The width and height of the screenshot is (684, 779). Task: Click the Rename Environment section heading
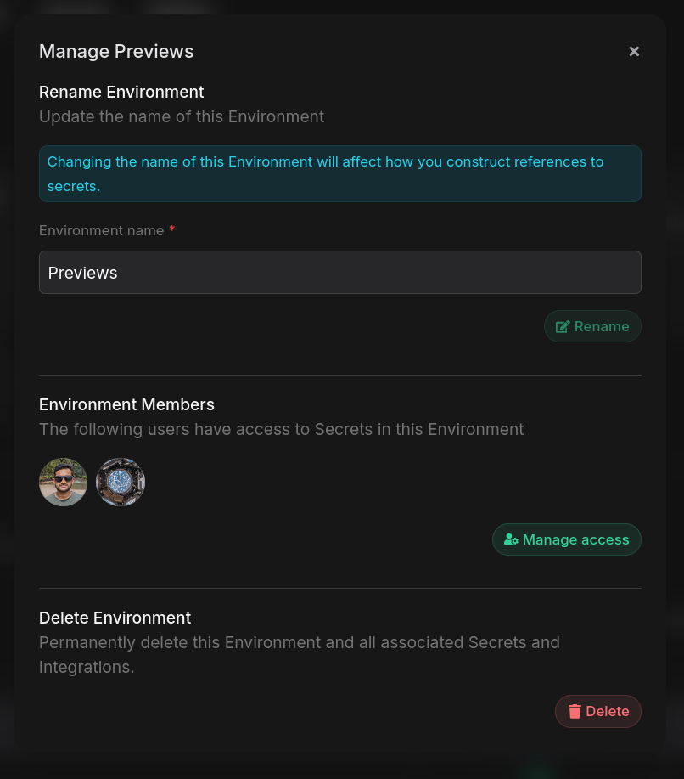coord(121,92)
